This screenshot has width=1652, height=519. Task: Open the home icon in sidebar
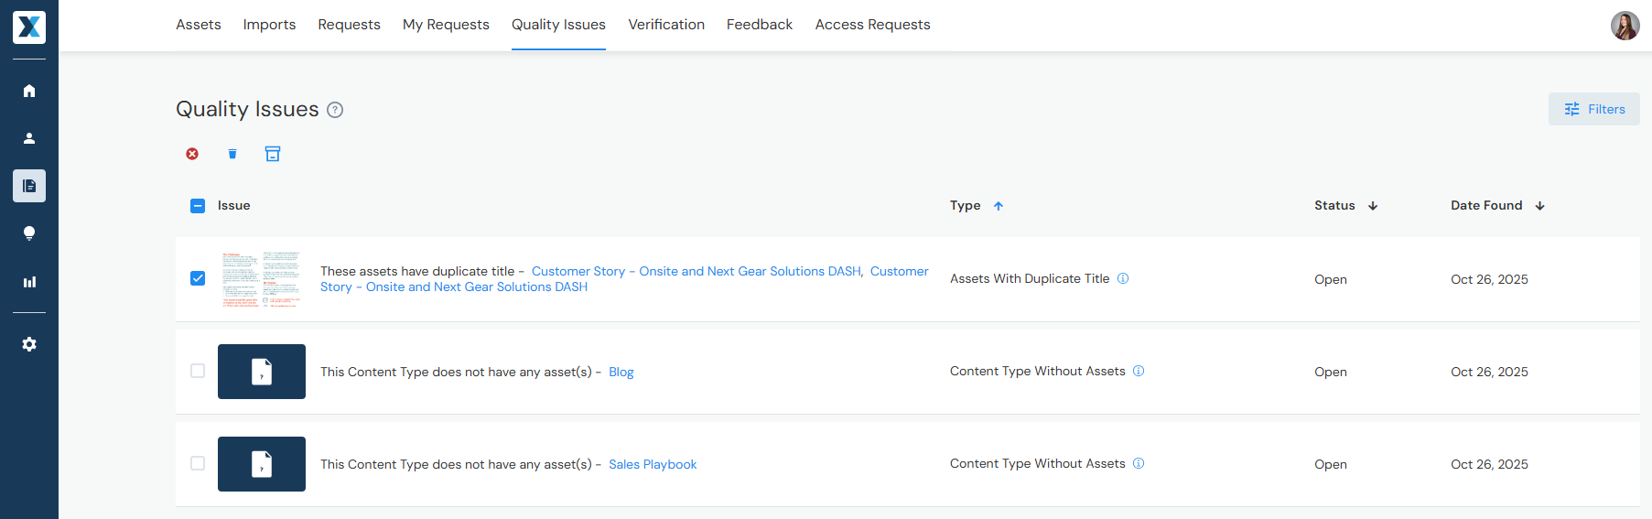click(29, 91)
